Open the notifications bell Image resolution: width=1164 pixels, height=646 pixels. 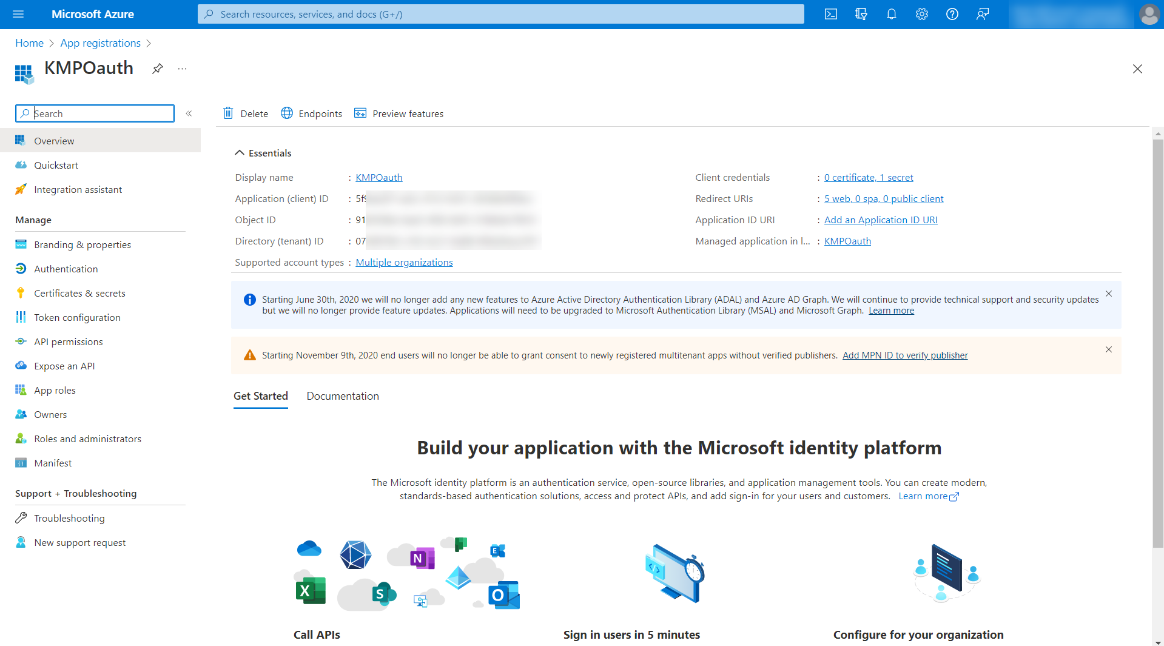click(x=891, y=14)
